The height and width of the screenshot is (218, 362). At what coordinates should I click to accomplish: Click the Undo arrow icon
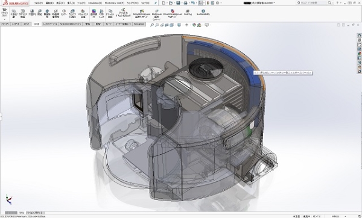(x=193, y=3)
